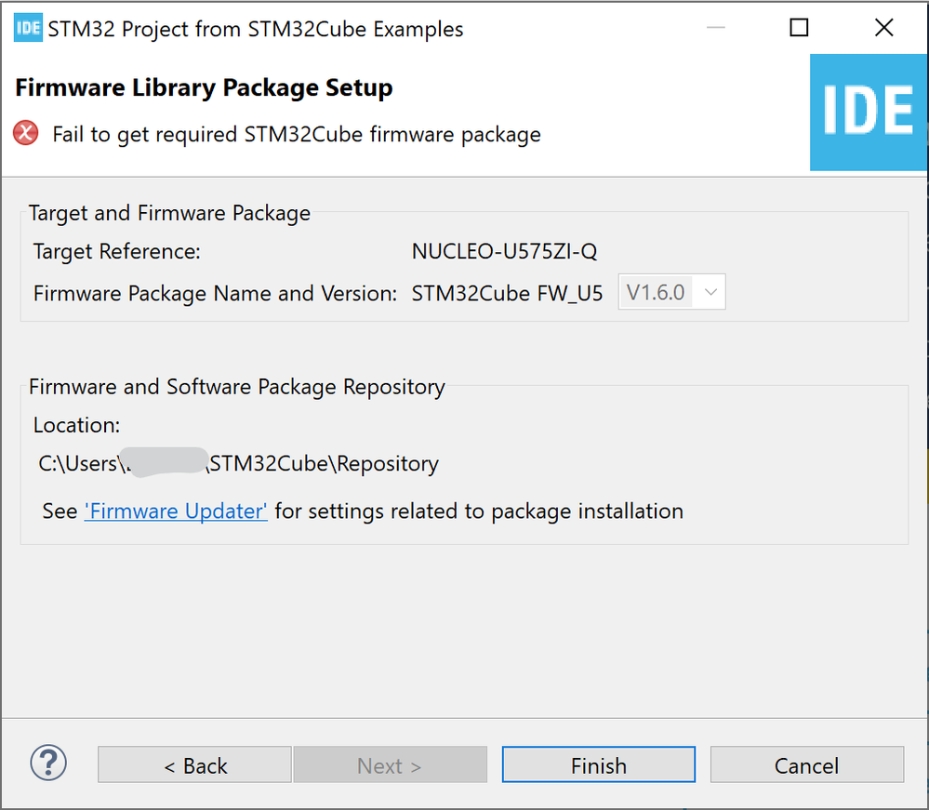Go back with the Back button
The width and height of the screenshot is (929, 810).
[194, 765]
